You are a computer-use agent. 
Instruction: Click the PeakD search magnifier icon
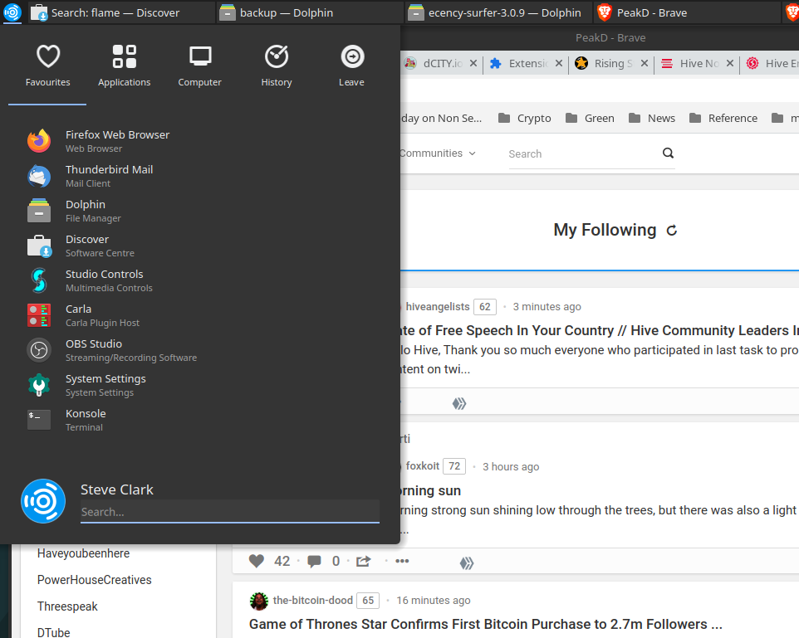(668, 153)
